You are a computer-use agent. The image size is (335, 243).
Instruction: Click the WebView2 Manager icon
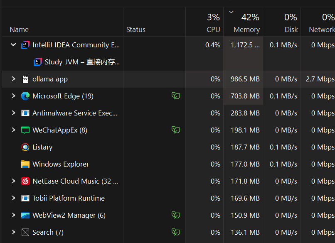tap(25, 215)
